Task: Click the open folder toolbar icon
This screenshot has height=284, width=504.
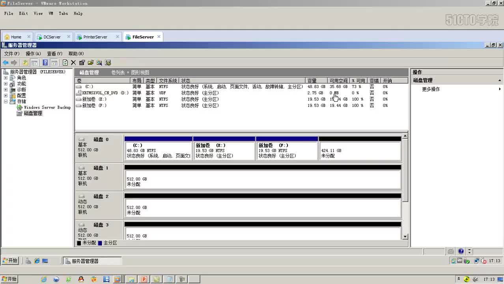Action: [91, 63]
